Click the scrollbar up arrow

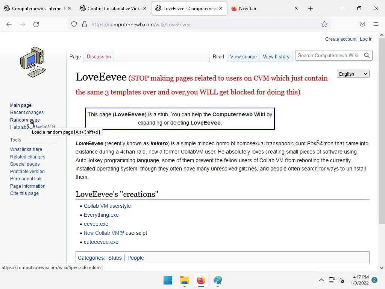click(382, 35)
